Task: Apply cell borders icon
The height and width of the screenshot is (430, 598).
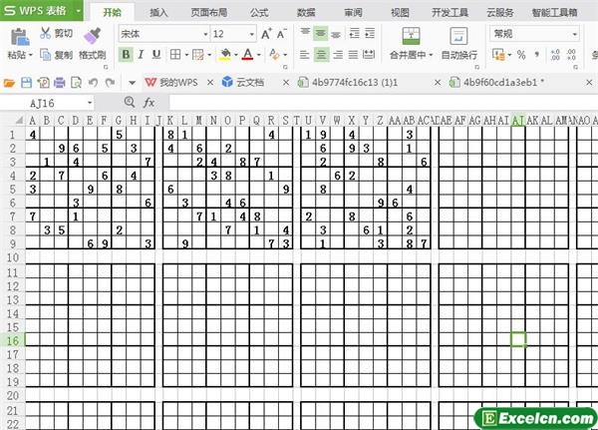Action: tap(175, 54)
